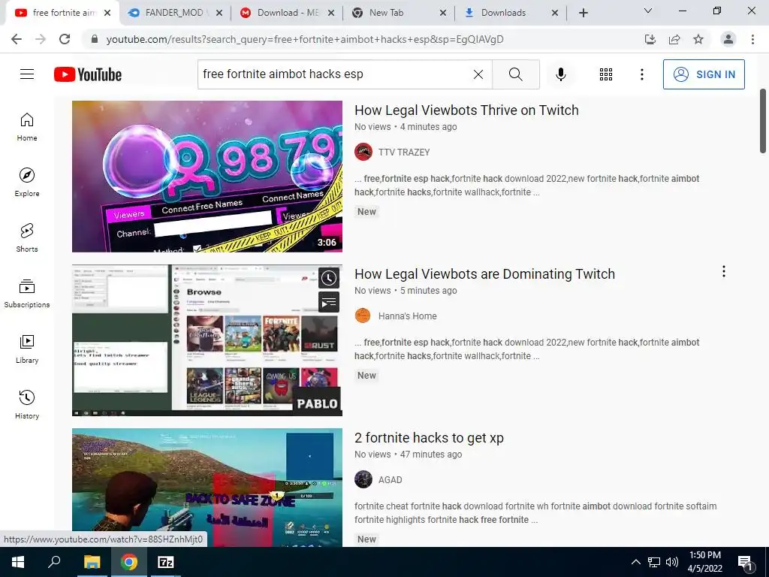
Task: Open the notification center icon
Action: (x=746, y=563)
